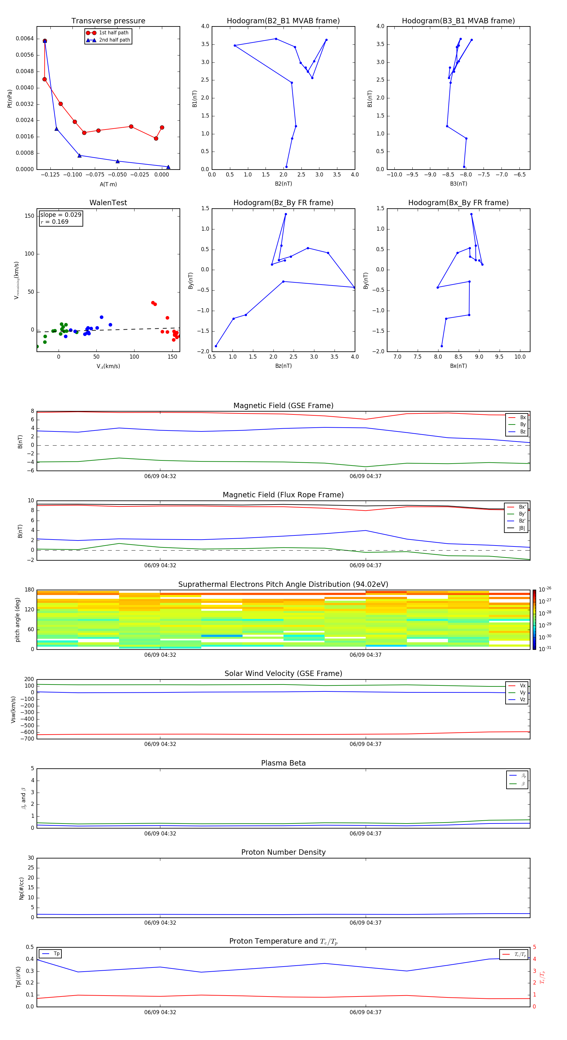Select the "1st half path" legend entry
This screenshot has width=567, height=1040.
[x=108, y=33]
